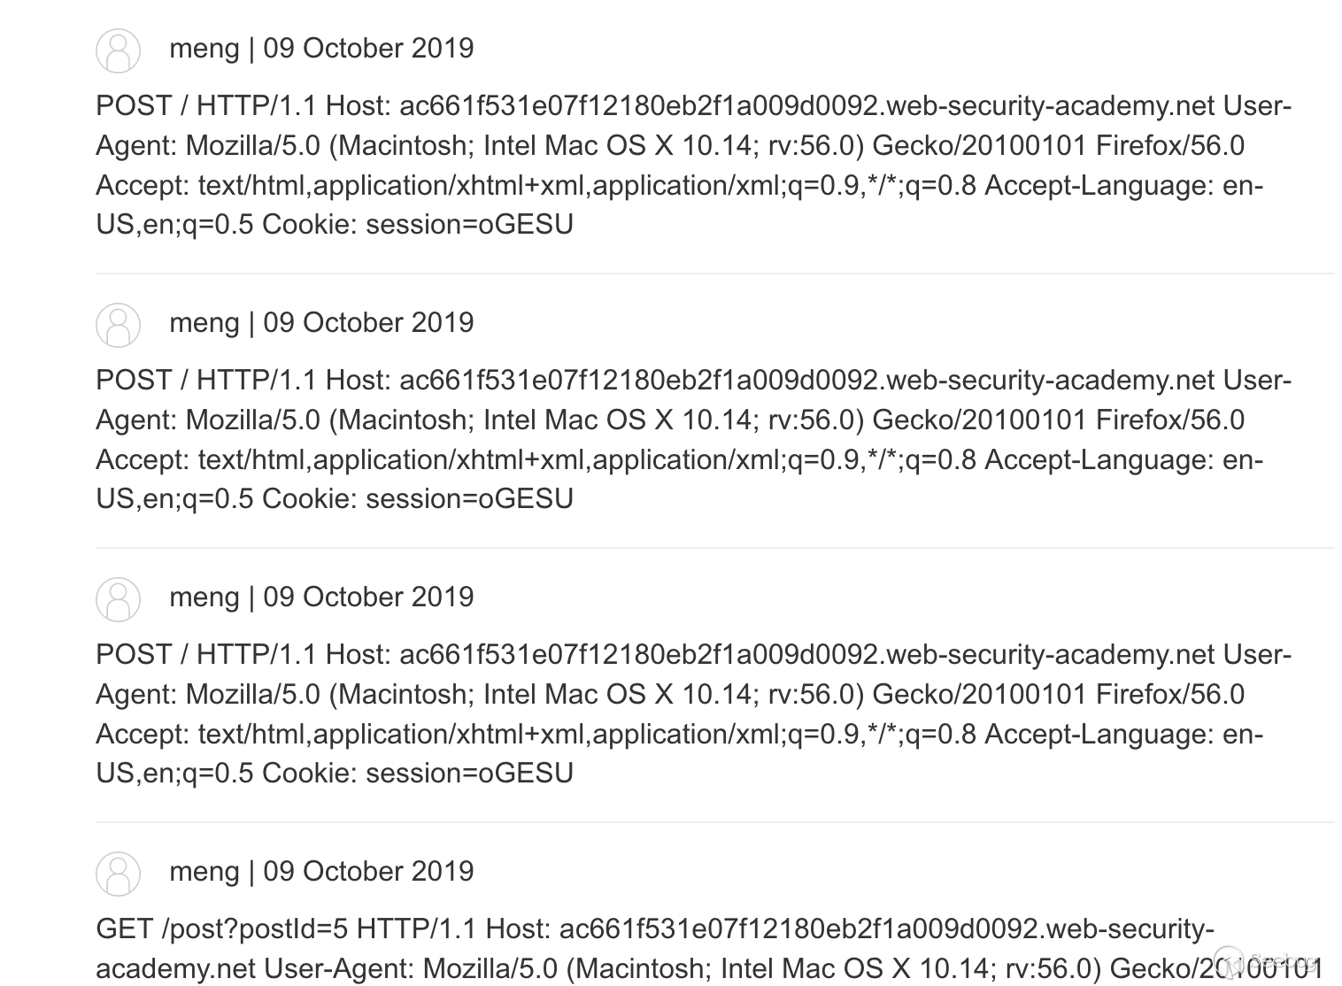The image size is (1342, 986).
Task: Click the avatar beside the GET request comment
Action: tap(118, 874)
